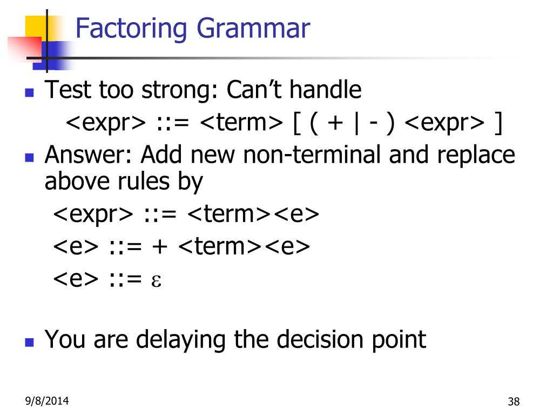Click rule <expr> ::= <term><e>
Screen dimensions: 553x415
pyautogui.click(x=186, y=214)
